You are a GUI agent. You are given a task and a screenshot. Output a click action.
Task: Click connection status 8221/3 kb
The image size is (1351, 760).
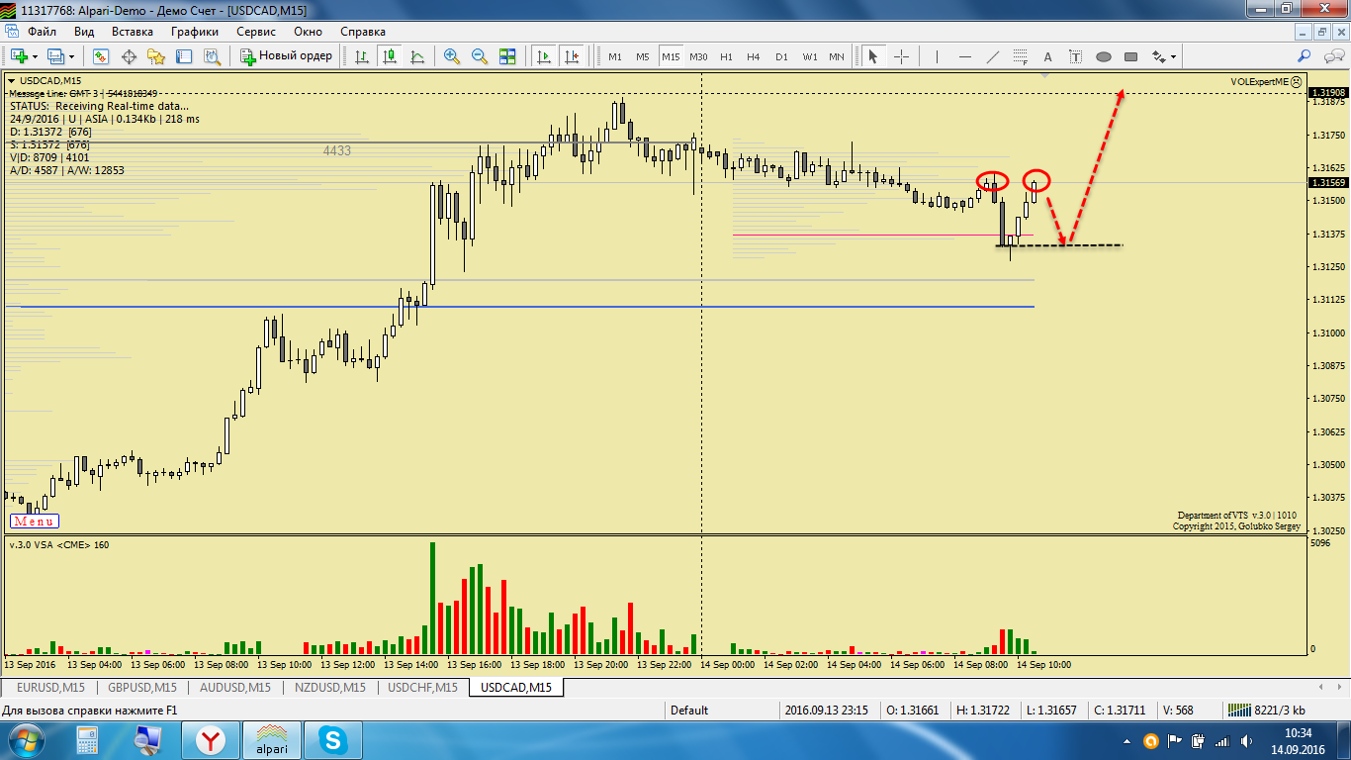click(x=1266, y=710)
